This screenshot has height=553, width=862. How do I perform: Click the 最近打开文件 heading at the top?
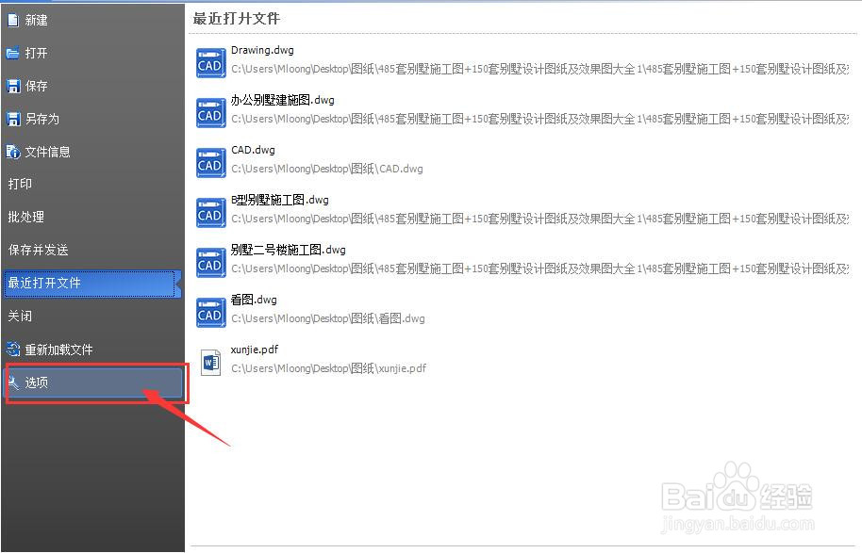(x=237, y=19)
